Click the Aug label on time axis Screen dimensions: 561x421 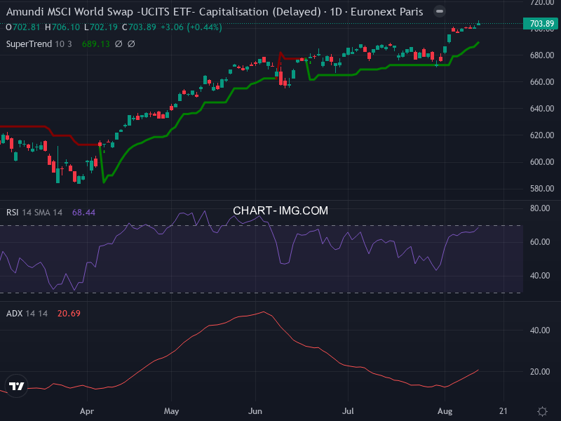pos(445,411)
